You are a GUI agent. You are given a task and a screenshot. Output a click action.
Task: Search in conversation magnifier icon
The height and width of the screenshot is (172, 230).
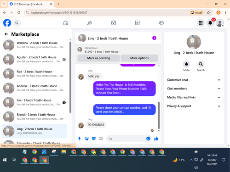[x=201, y=64]
